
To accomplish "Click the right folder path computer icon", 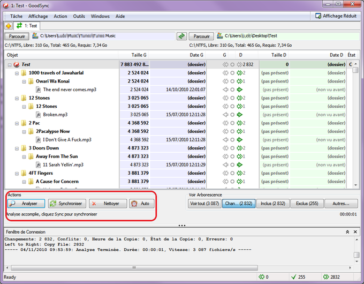I will coord(219,36).
